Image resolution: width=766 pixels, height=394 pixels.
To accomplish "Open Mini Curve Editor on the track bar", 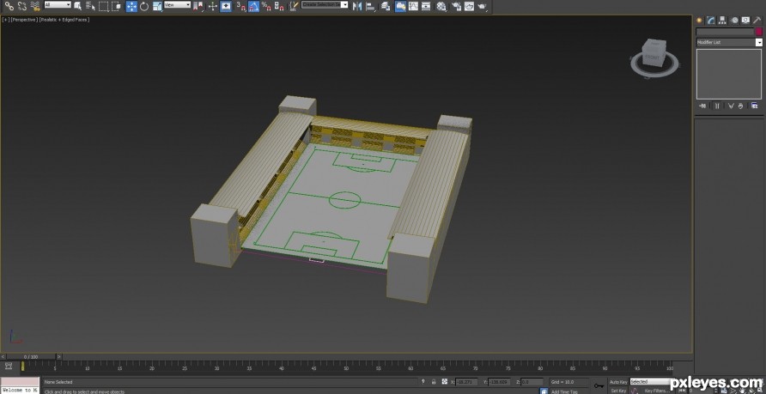I will [9, 366].
